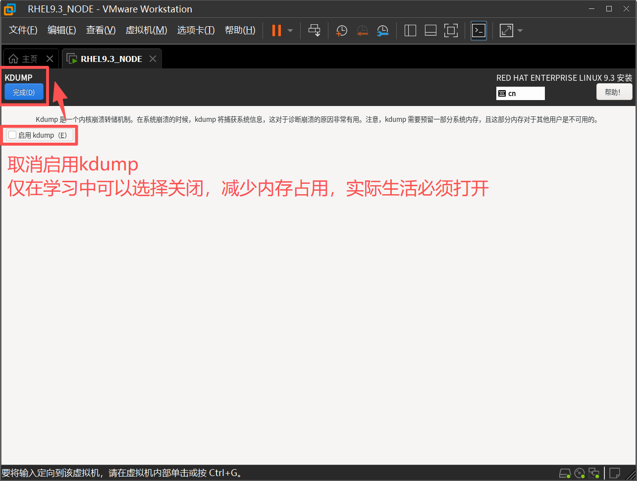Toggle the thumbnail bar layout icon
Viewport: 637px width, 481px height.
pos(430,31)
